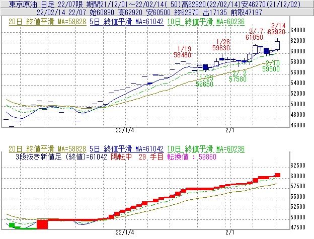Click the 46000 price axis label
This screenshot has width=314, height=239.
pos(298,125)
